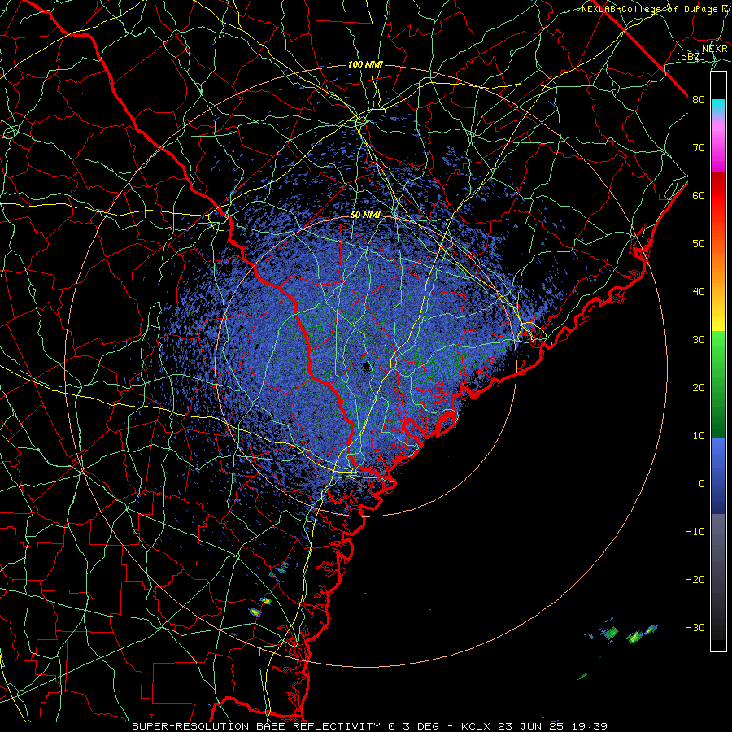This screenshot has width=732, height=732.
Task: Click the 50 NMI range ring label
Action: tap(365, 215)
